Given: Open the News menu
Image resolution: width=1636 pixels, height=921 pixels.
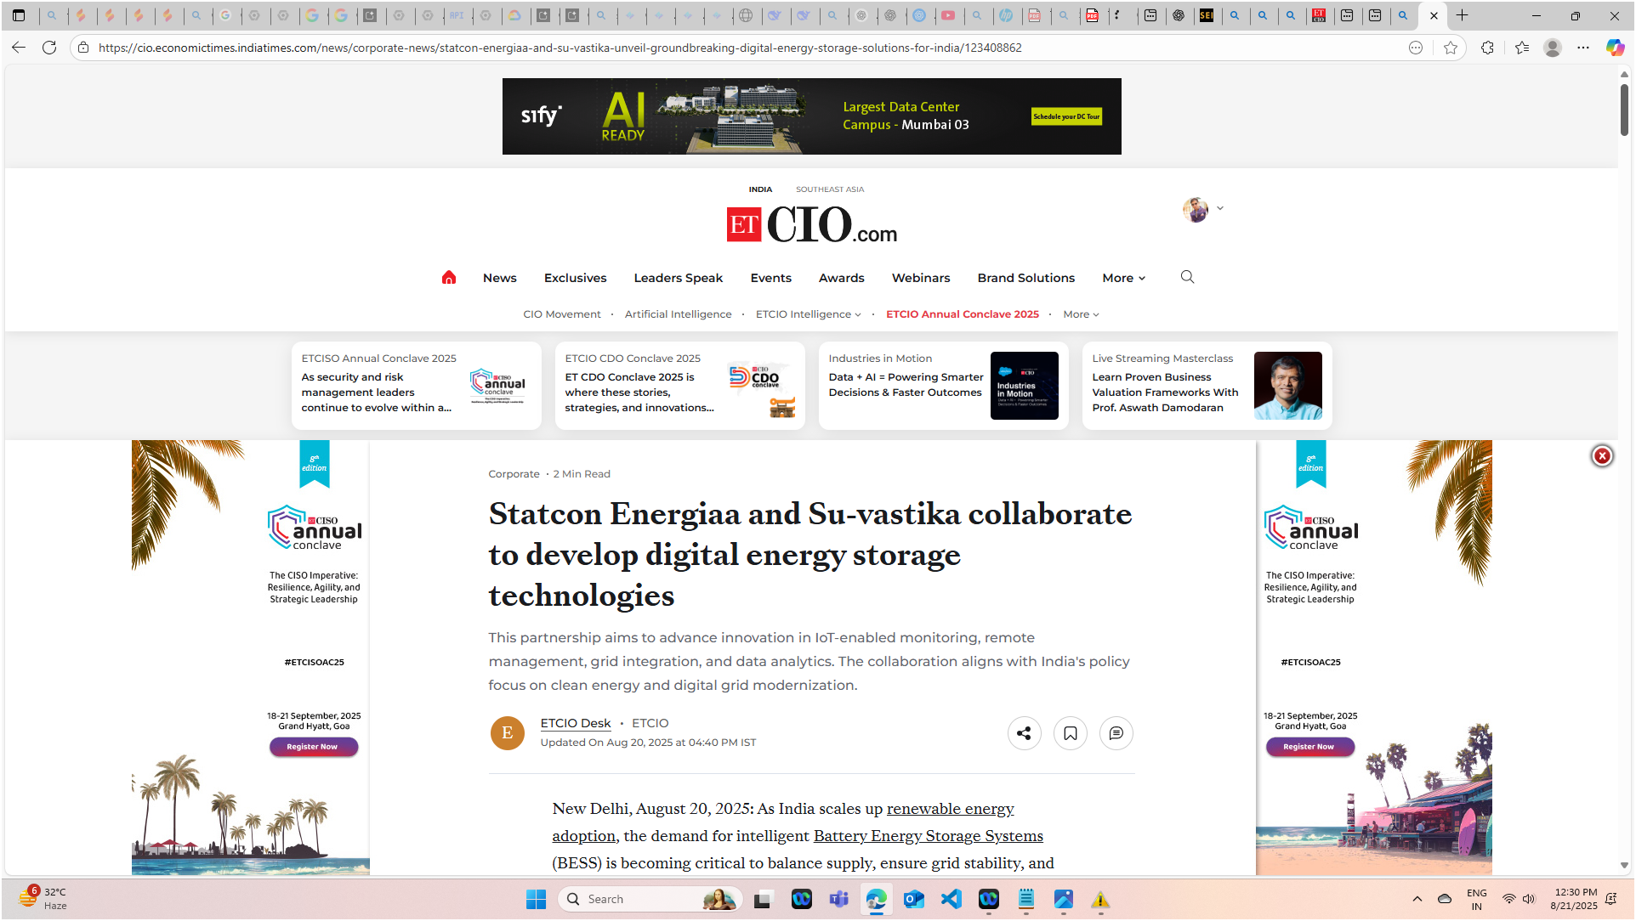Looking at the screenshot, I should pos(500,278).
